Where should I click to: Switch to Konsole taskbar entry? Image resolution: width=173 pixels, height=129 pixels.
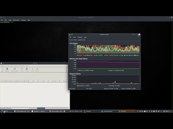point(92,111)
